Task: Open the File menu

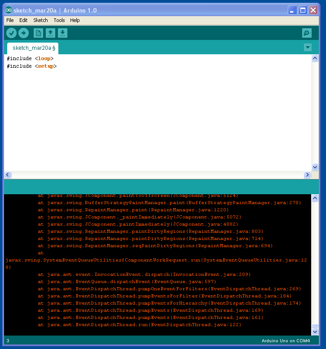Action: (10, 20)
